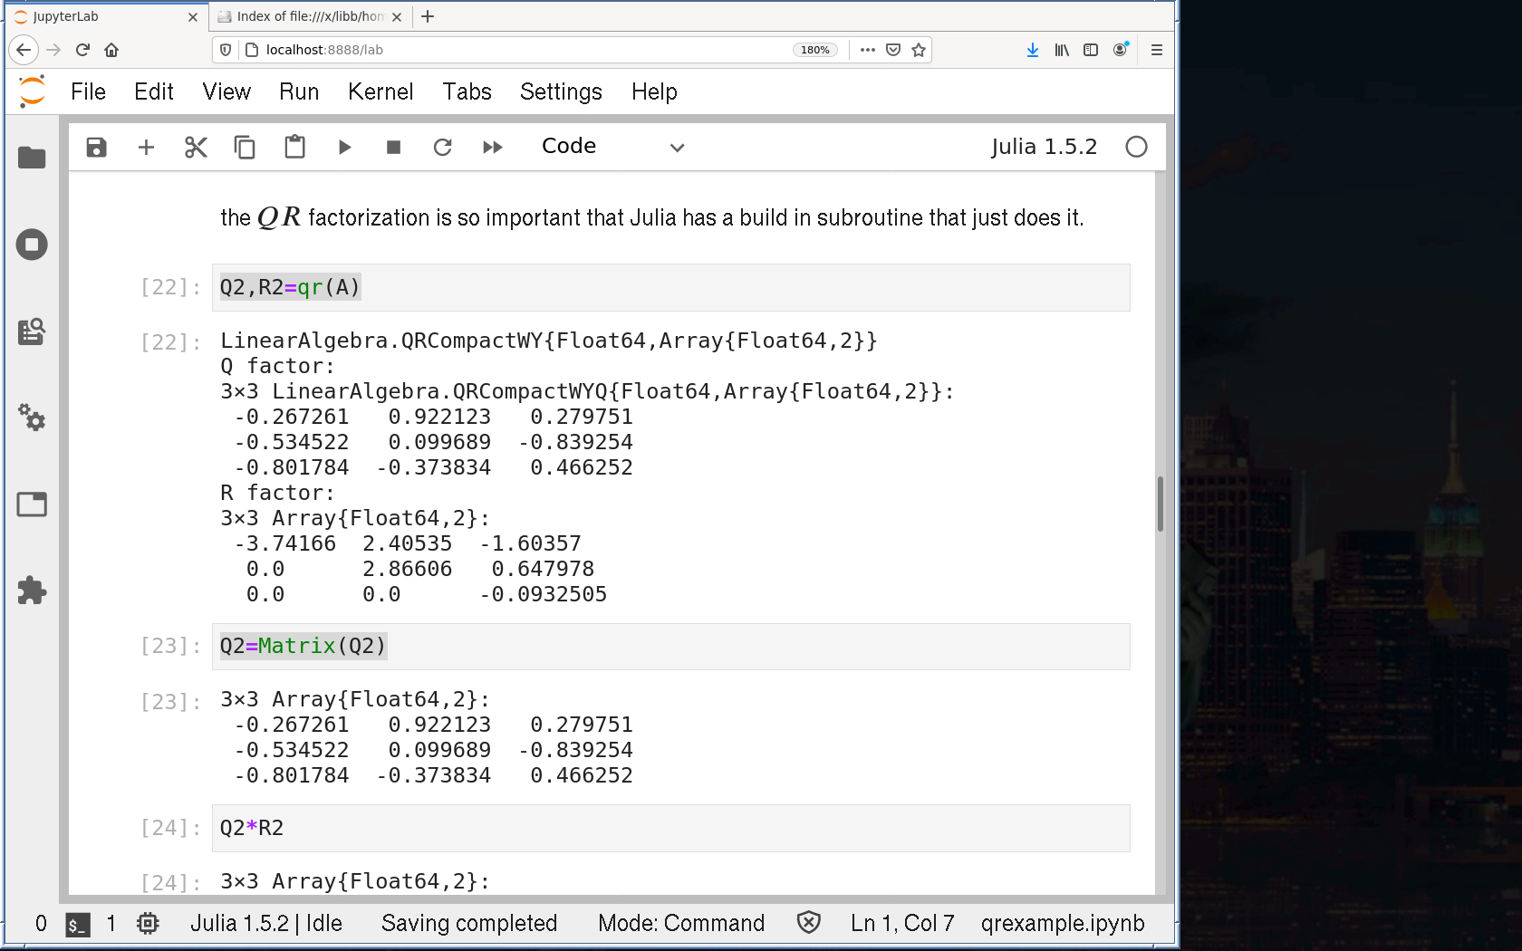The image size is (1522, 951).
Task: Restart the kernel
Action: 442,147
